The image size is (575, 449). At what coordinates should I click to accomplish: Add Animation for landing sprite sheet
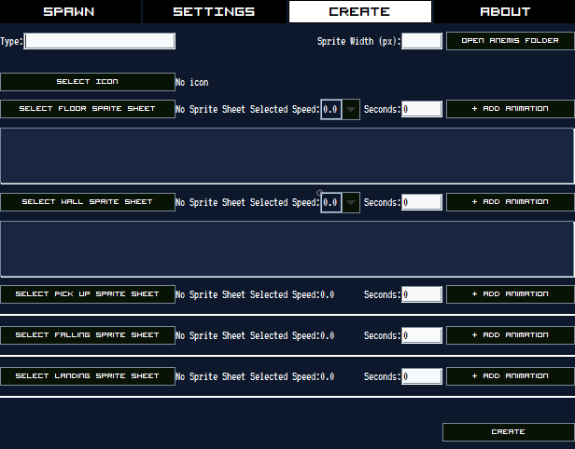(x=510, y=376)
